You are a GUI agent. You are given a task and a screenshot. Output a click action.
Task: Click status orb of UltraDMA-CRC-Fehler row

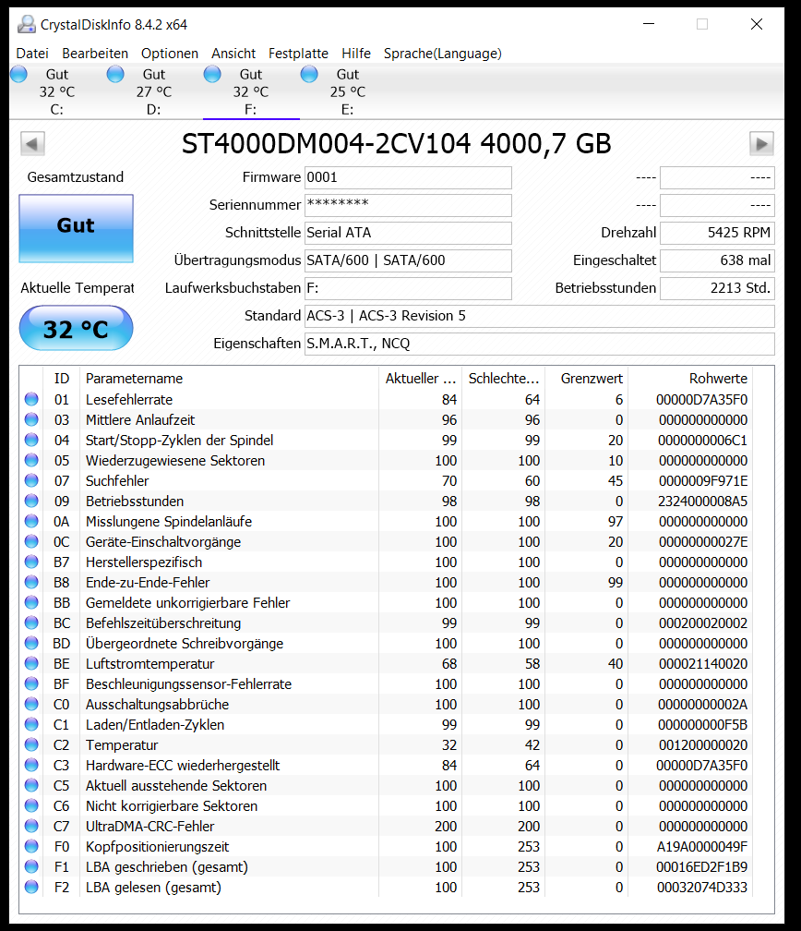[31, 826]
